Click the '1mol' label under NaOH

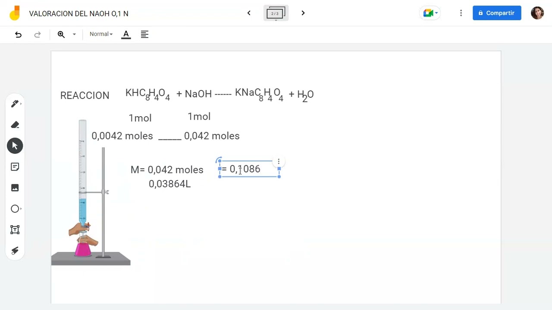[x=199, y=117]
